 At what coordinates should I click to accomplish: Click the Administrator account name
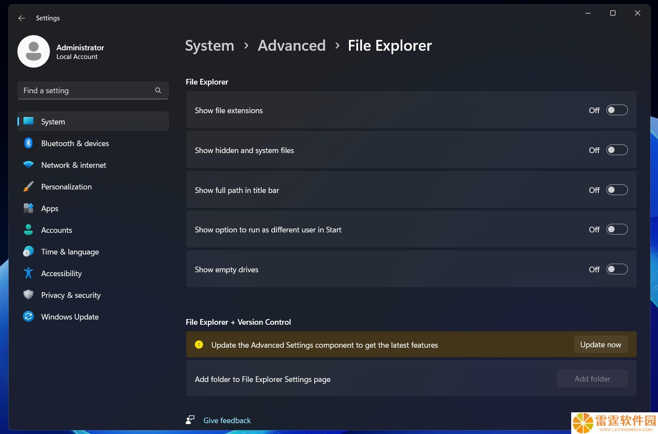80,47
